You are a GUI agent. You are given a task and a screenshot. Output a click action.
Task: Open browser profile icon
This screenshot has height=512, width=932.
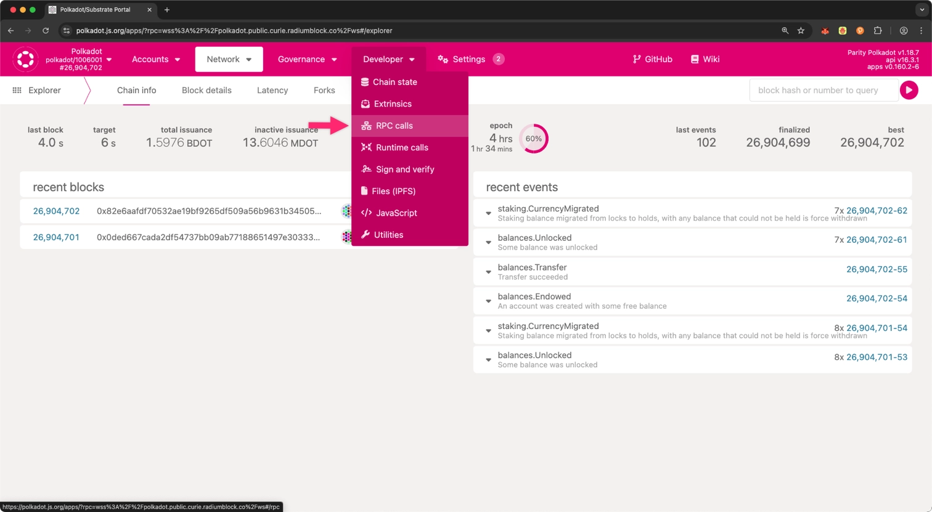coord(904,30)
